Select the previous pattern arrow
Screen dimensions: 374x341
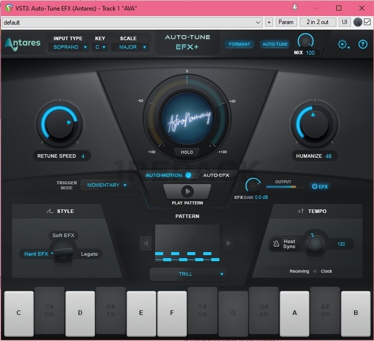145,244
